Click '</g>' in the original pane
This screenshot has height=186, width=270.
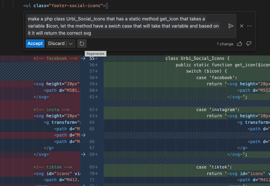click(49, 148)
